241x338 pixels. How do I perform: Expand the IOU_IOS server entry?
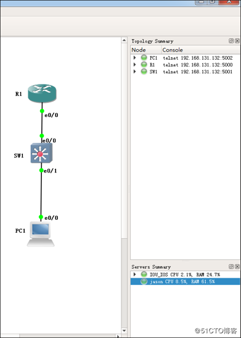(x=134, y=275)
